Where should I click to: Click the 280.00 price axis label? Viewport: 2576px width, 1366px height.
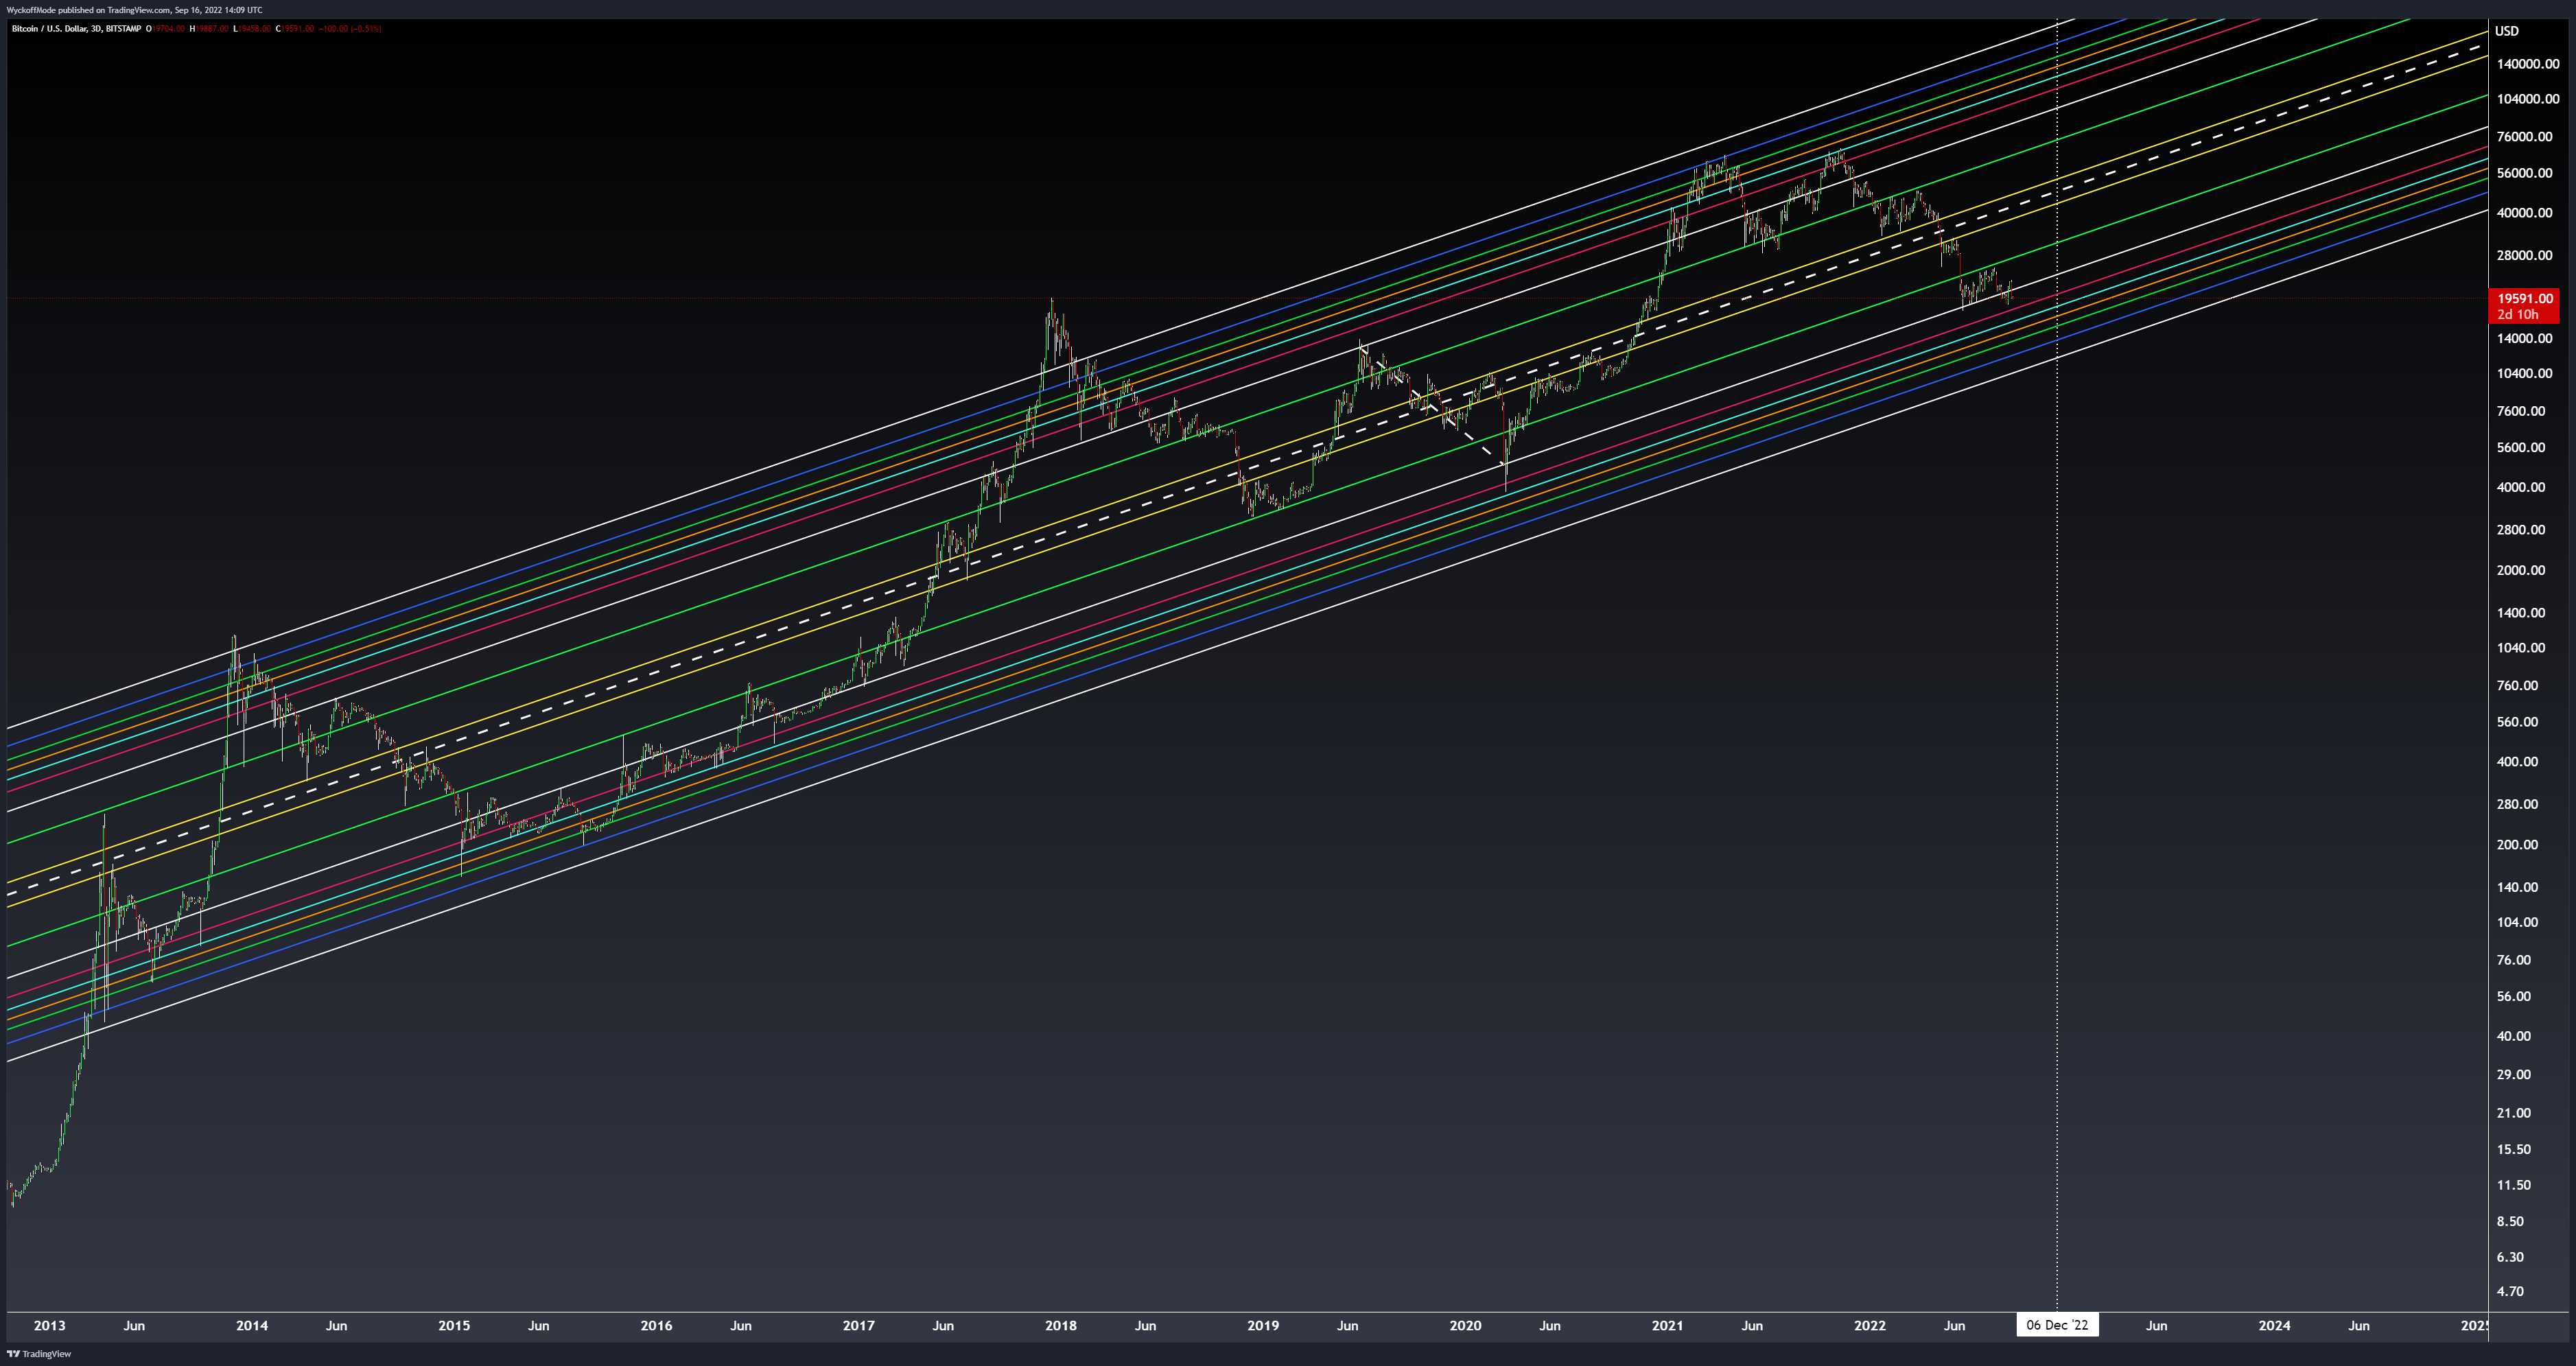point(2517,804)
